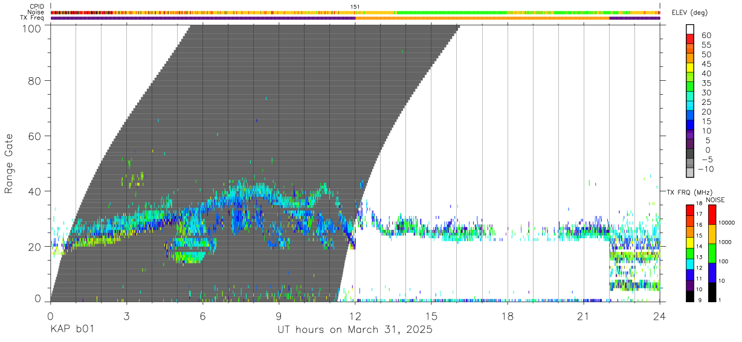This screenshot has width=742, height=342.
Task: Click the '40' y-axis range gate tick
Action: [x=36, y=191]
